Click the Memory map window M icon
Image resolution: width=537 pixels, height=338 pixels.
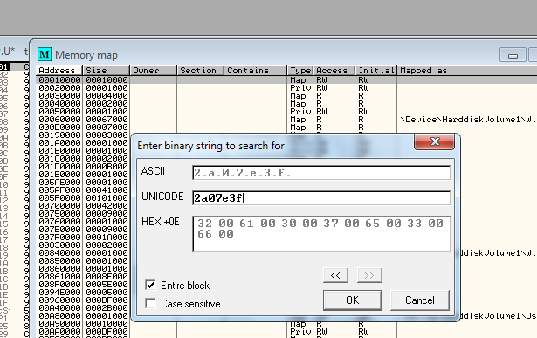(x=45, y=54)
